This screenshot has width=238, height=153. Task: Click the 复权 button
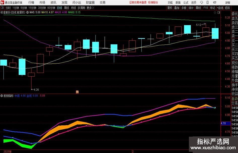click(x=170, y=8)
